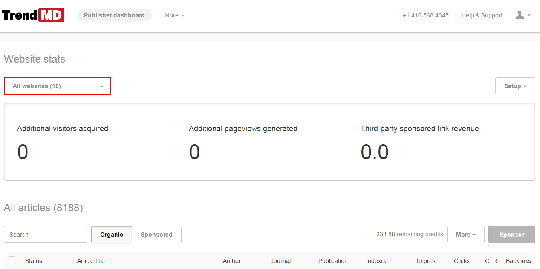Sort the table by Status column

[x=34, y=261]
